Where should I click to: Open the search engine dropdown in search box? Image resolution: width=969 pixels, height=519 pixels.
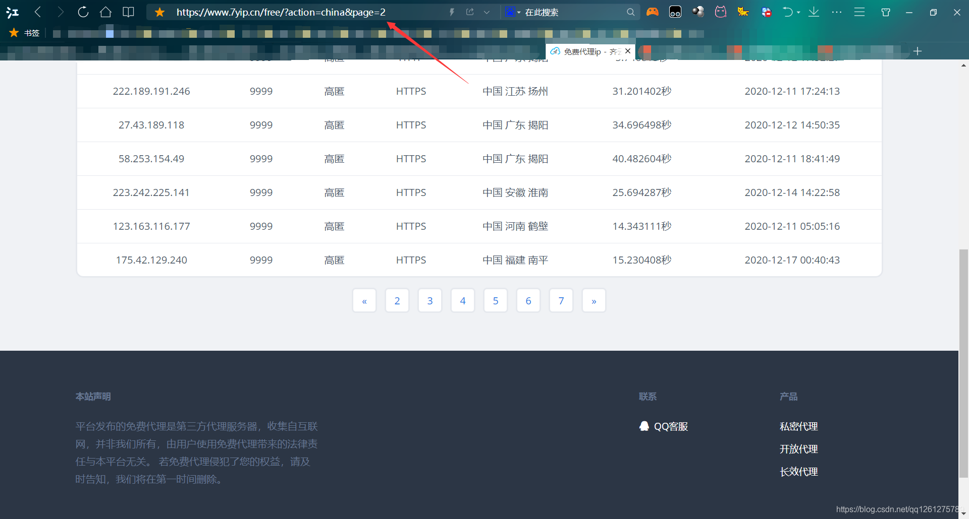[x=513, y=12]
